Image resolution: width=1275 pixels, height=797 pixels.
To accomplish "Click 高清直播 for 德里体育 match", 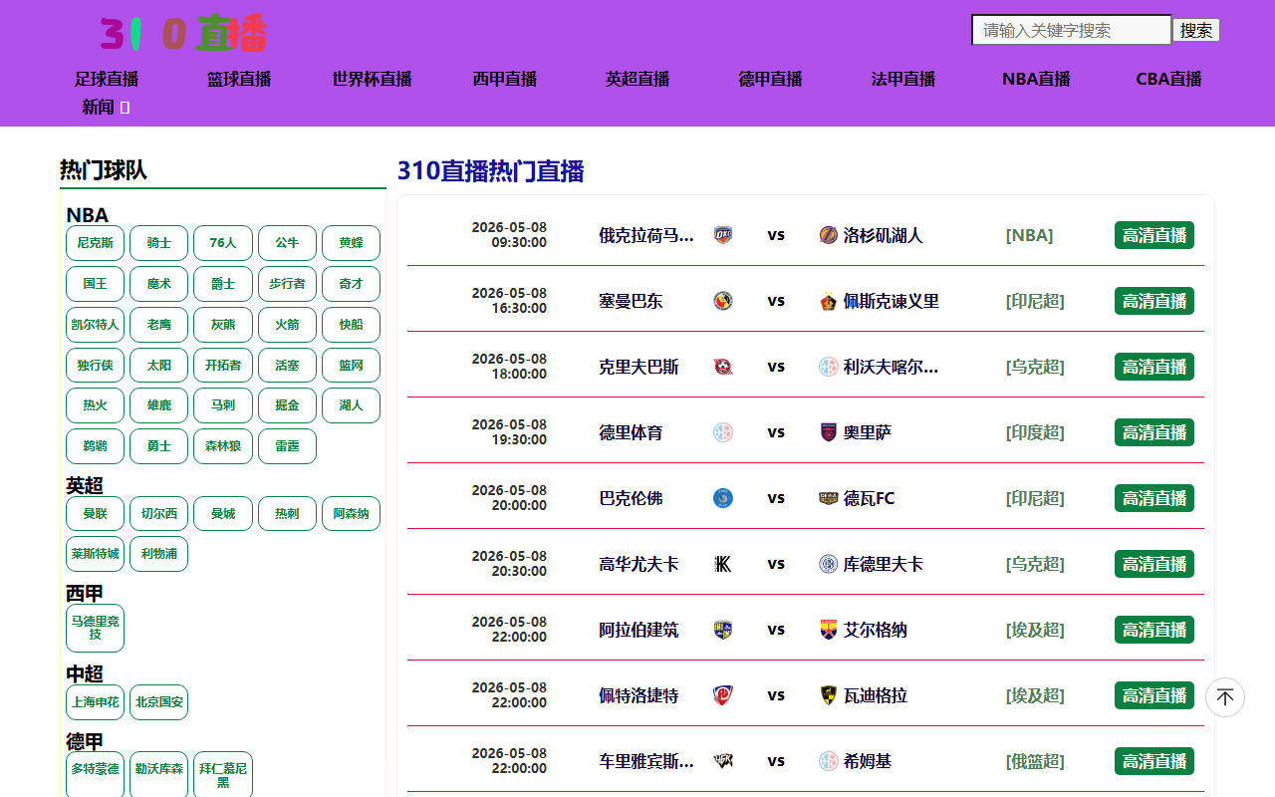I will click(x=1154, y=432).
